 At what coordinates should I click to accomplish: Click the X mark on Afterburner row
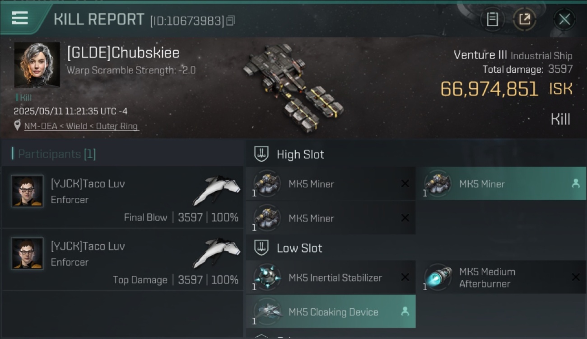tap(575, 277)
